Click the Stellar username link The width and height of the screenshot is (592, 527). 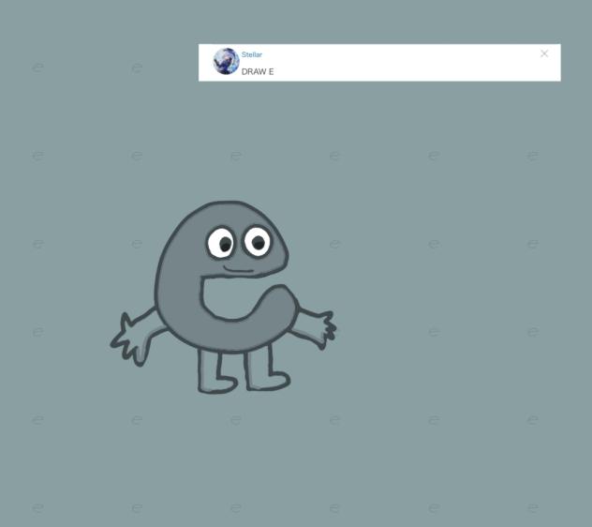tap(252, 54)
